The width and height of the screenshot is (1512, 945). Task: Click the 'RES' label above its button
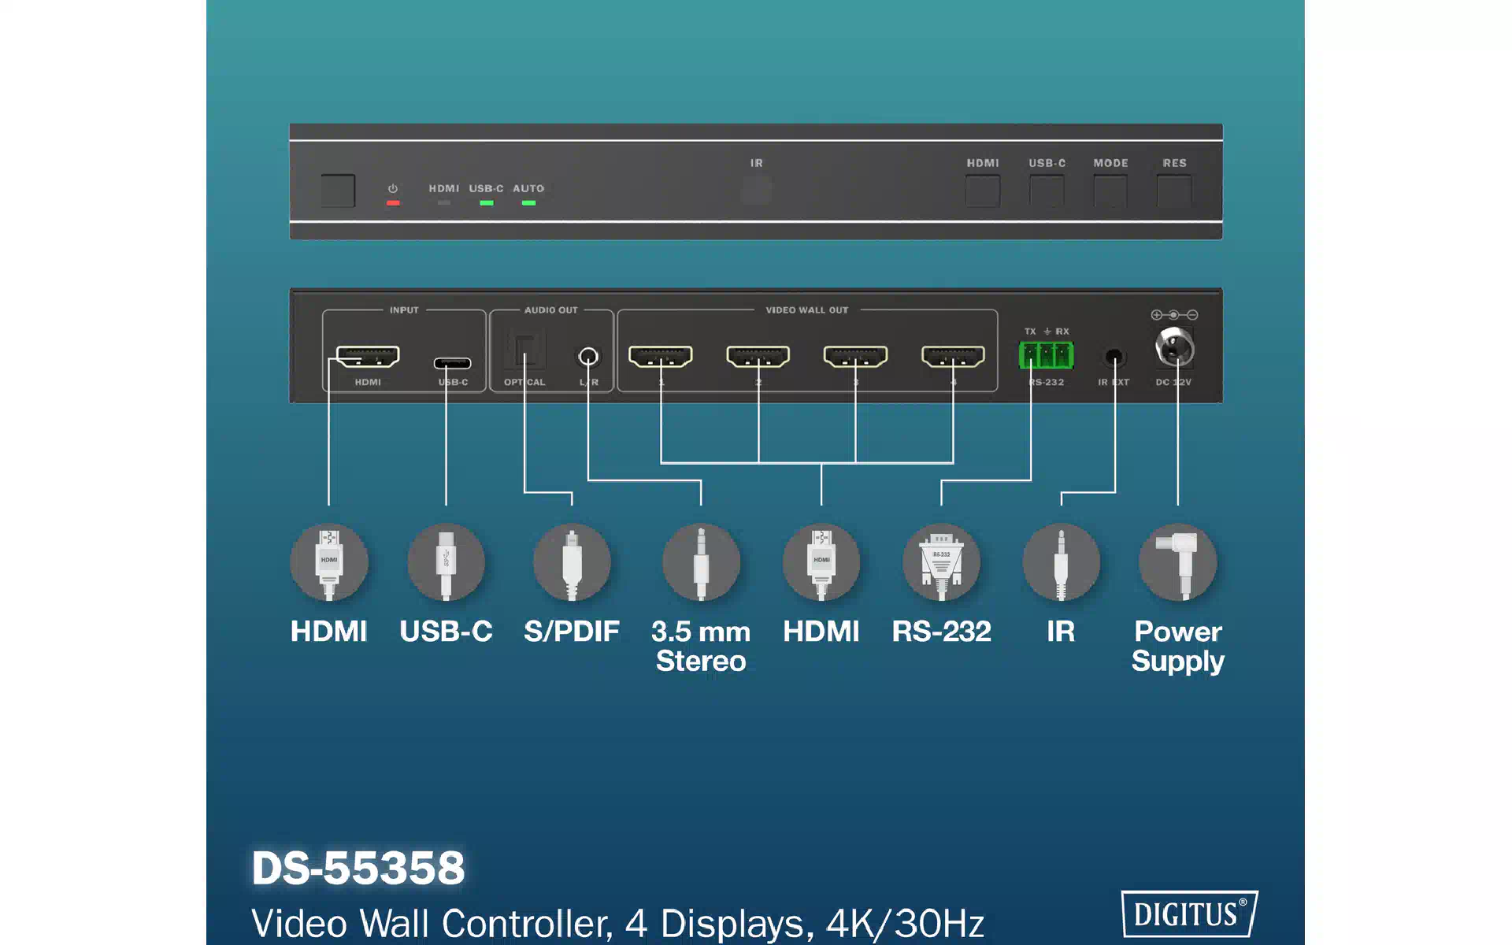point(1174,163)
